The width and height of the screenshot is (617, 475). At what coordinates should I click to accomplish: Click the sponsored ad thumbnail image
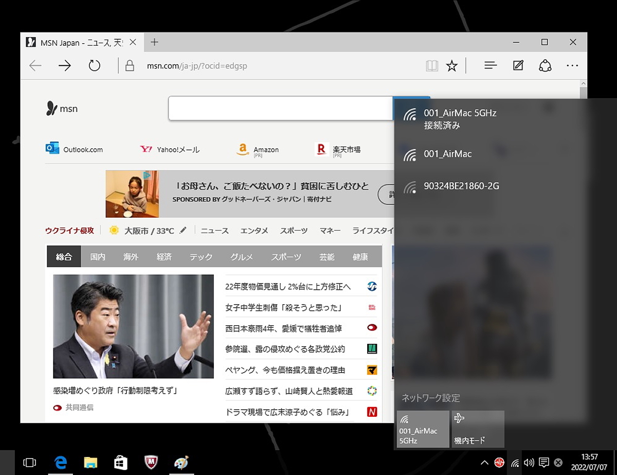click(x=133, y=194)
